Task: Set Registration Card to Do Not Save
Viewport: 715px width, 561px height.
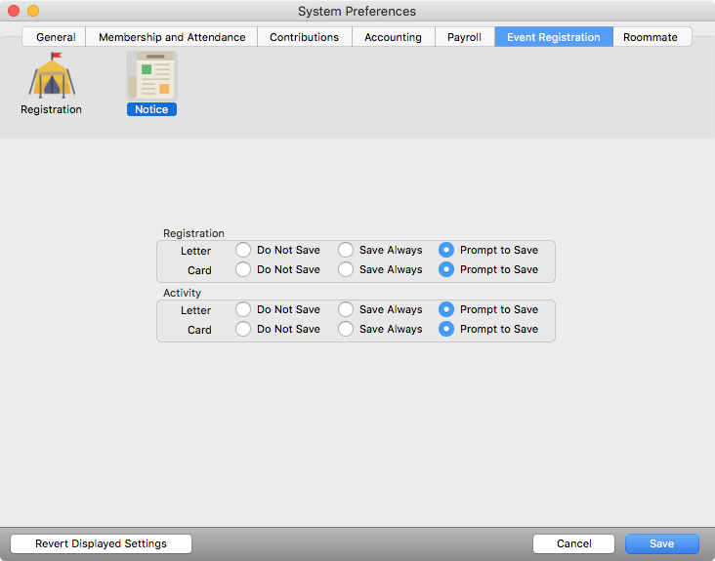Action: 243,269
